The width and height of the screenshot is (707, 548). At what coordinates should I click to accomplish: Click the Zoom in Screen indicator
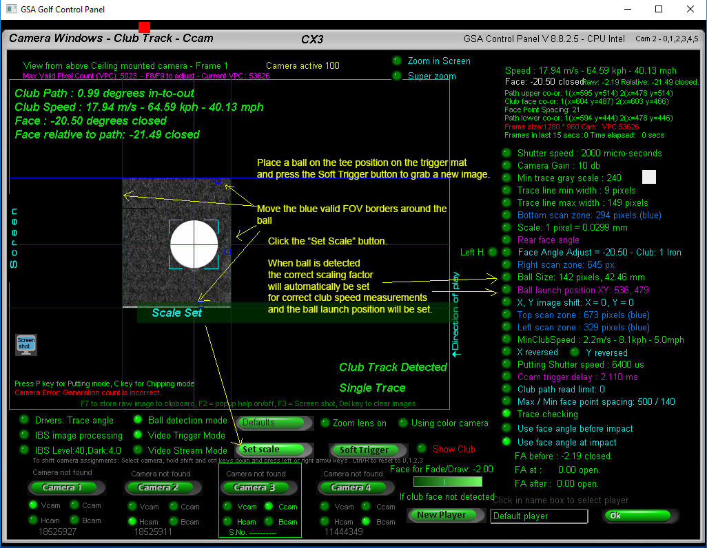397,61
